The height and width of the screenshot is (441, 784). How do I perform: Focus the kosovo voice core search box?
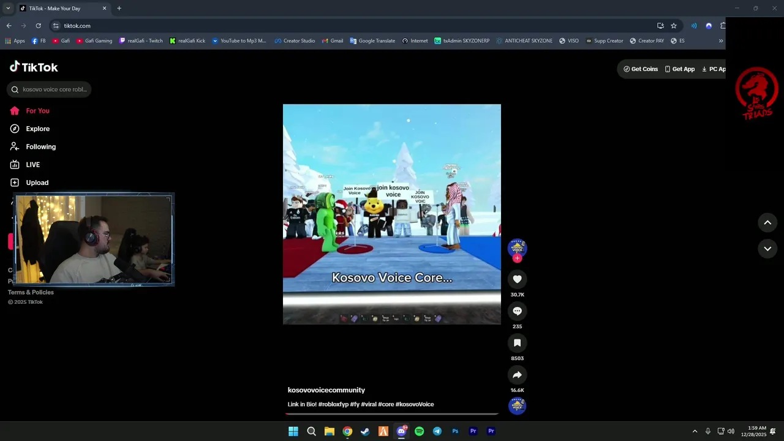tap(49, 89)
